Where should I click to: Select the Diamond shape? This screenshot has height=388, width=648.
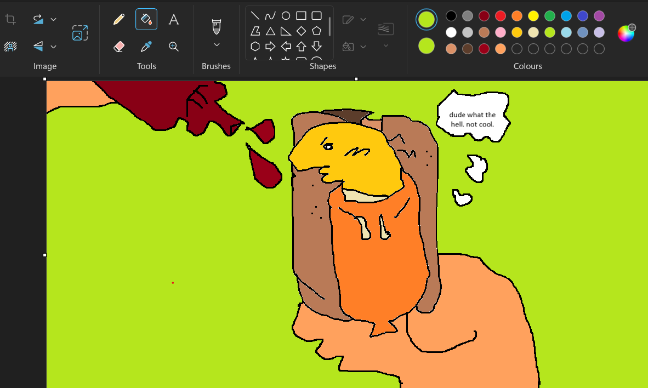click(302, 31)
